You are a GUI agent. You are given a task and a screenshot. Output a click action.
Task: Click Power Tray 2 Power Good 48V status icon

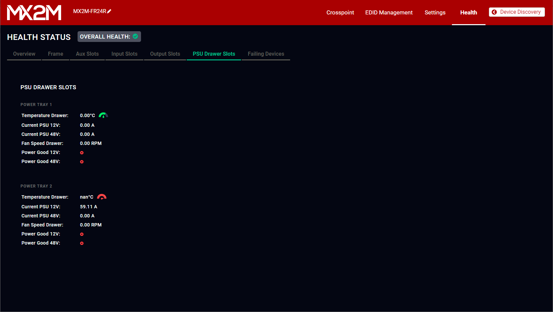click(82, 243)
